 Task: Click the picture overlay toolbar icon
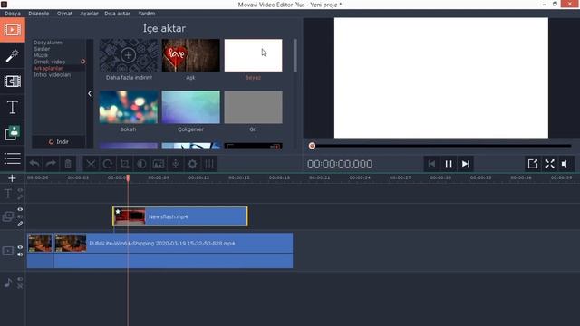pyautogui.click(x=159, y=164)
